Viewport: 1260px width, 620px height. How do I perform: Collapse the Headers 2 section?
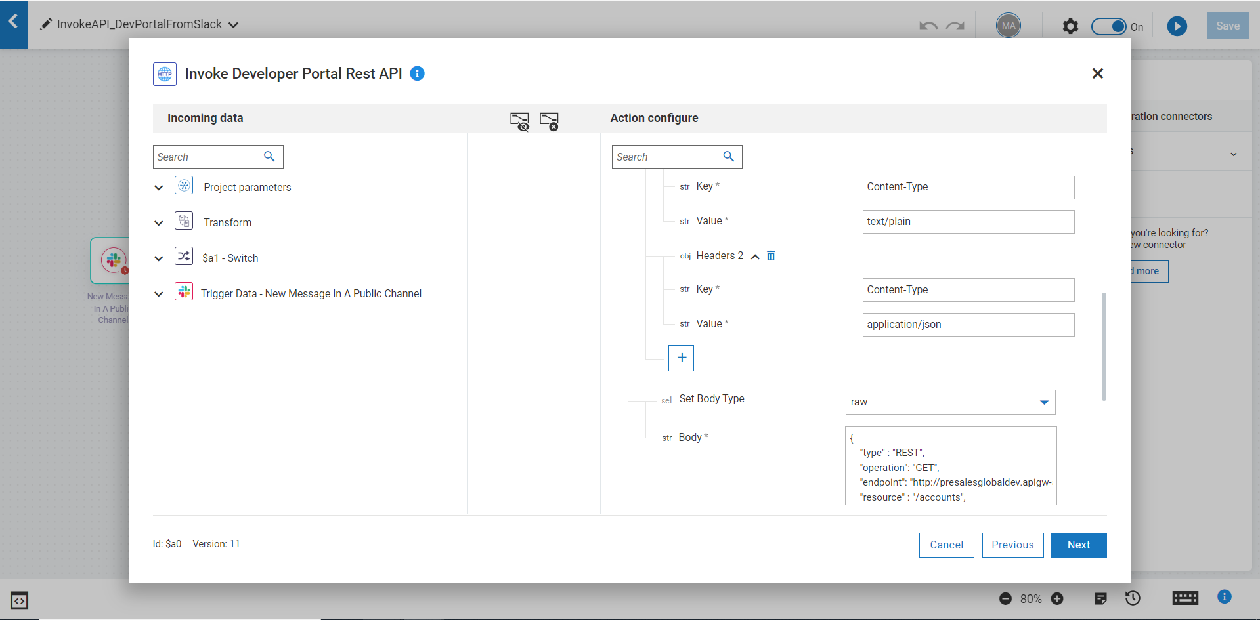point(755,257)
